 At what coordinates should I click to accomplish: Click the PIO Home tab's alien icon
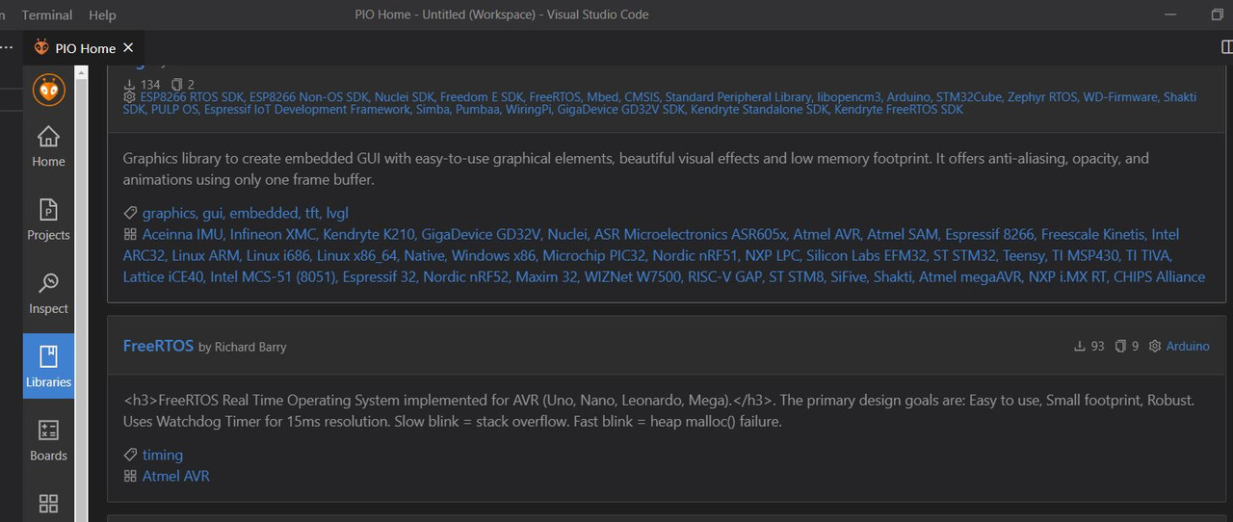click(x=40, y=47)
